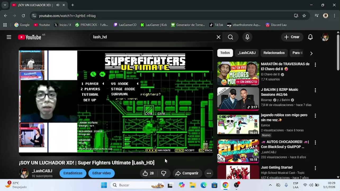Screen dimensions: 340x191
Task: Like the video with 28 likes
Action: 148,173
